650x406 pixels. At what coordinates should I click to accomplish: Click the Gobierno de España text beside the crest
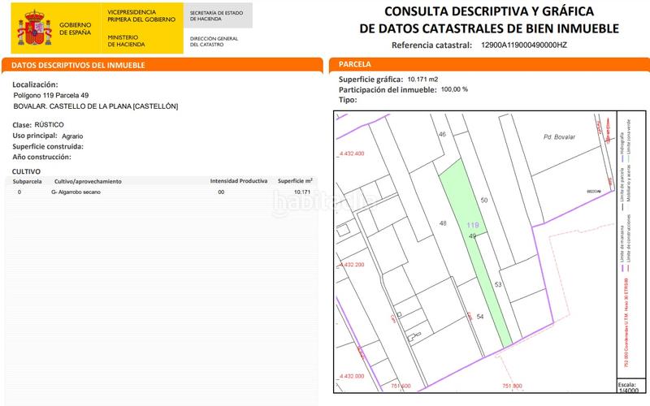(x=76, y=29)
